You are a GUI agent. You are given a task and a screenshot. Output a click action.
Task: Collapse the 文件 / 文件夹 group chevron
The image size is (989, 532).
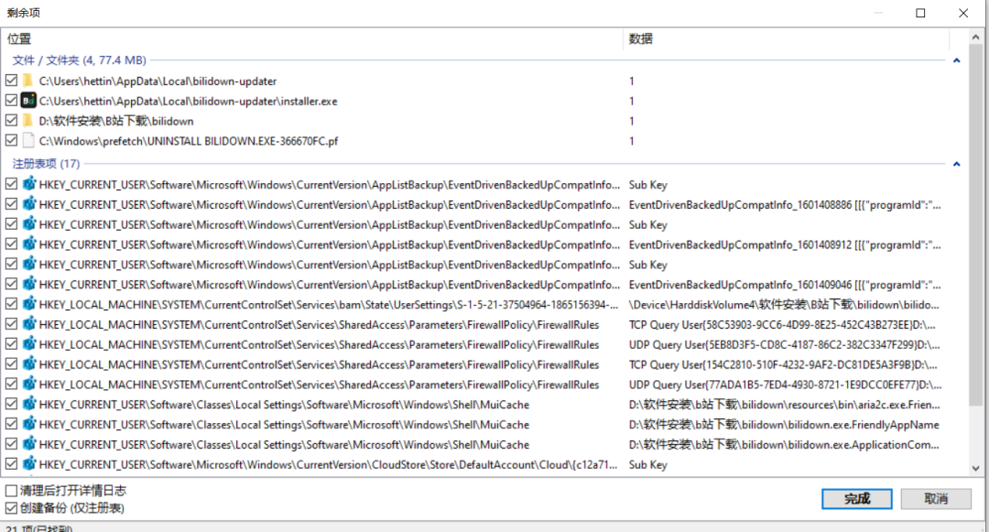pos(956,60)
